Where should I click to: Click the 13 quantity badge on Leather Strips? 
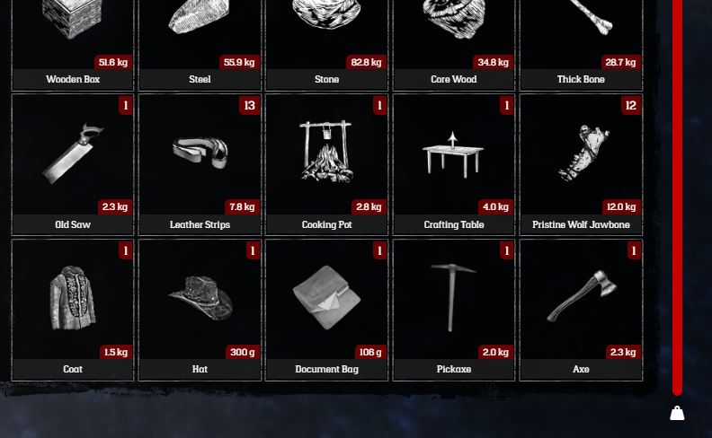click(x=249, y=106)
